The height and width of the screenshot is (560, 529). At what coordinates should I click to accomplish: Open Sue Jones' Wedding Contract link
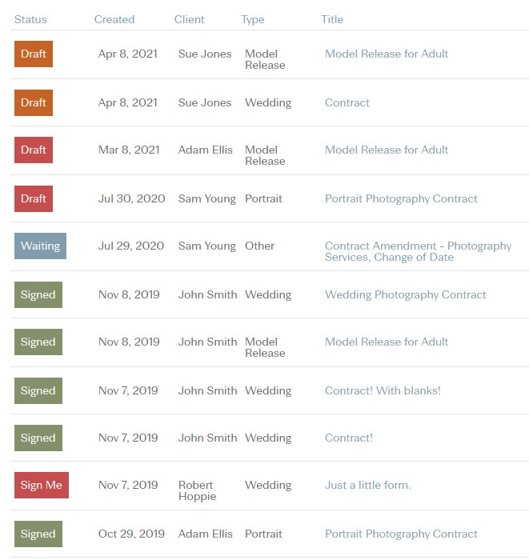(347, 103)
